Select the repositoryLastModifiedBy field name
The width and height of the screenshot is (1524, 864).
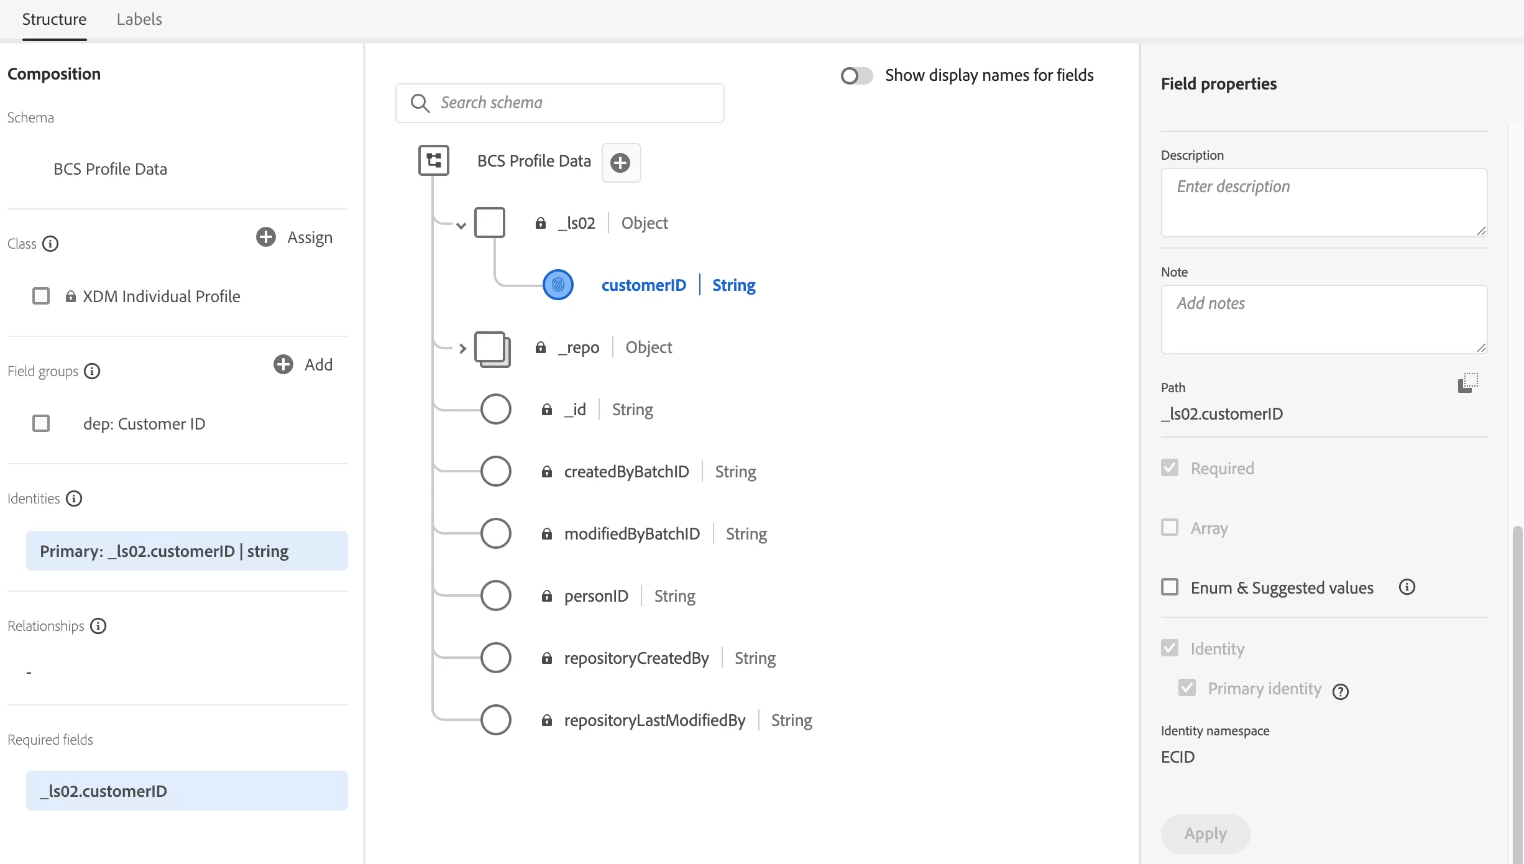click(654, 720)
